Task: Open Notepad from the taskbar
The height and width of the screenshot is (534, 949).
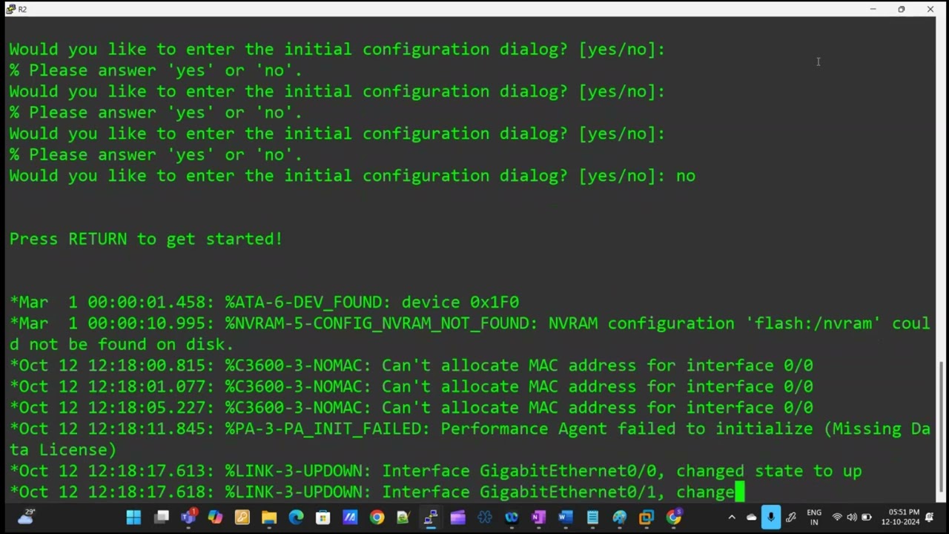Action: tap(592, 518)
